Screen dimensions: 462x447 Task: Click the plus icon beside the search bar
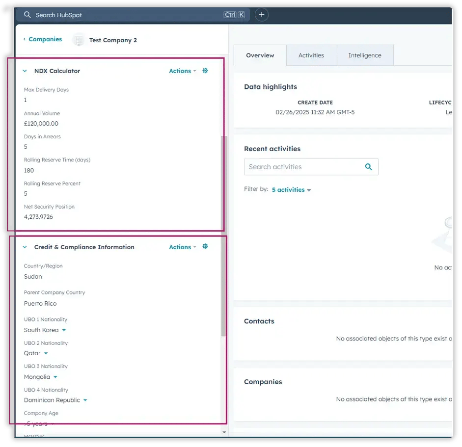coord(262,15)
